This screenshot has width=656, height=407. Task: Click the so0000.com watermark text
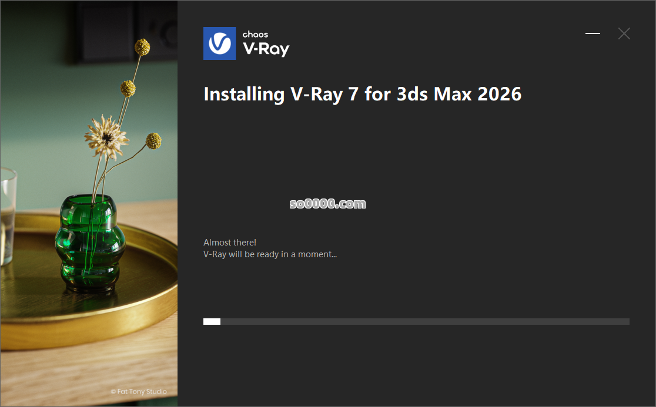click(x=327, y=204)
